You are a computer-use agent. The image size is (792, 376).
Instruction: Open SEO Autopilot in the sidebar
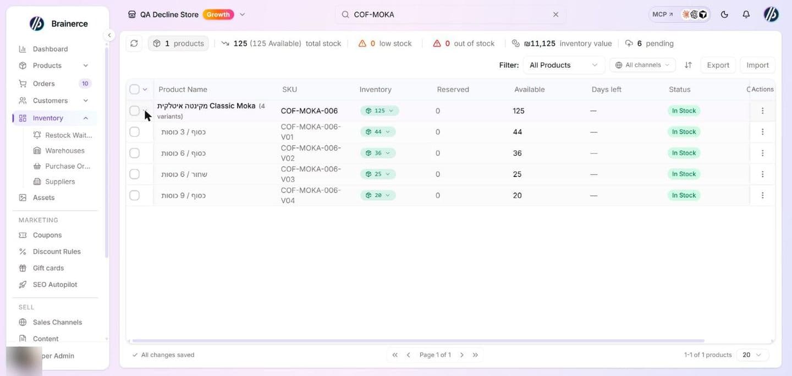(55, 285)
